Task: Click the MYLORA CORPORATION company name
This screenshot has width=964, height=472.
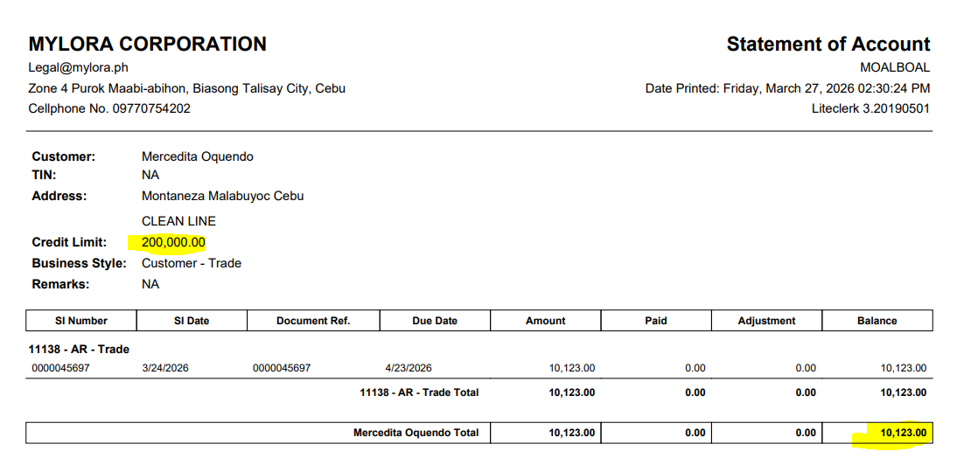Action: pos(147,44)
